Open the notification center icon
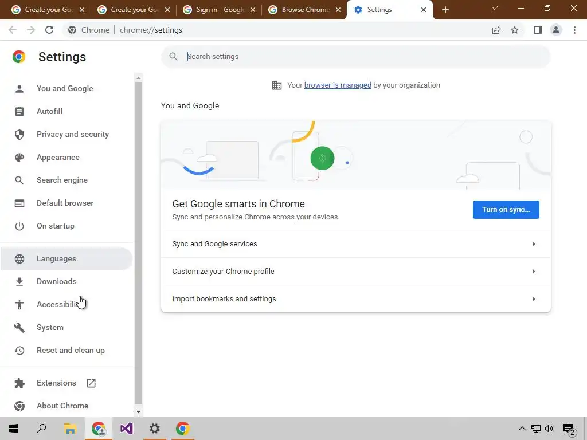587x440 pixels. click(569, 429)
